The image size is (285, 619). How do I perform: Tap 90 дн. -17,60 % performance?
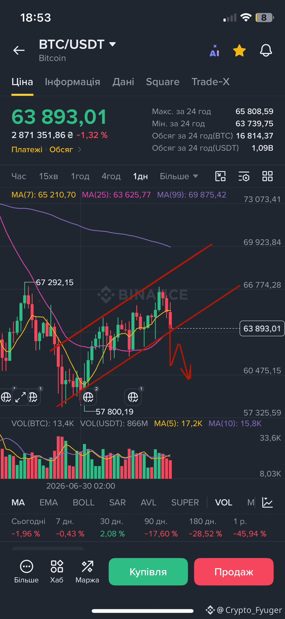(161, 528)
